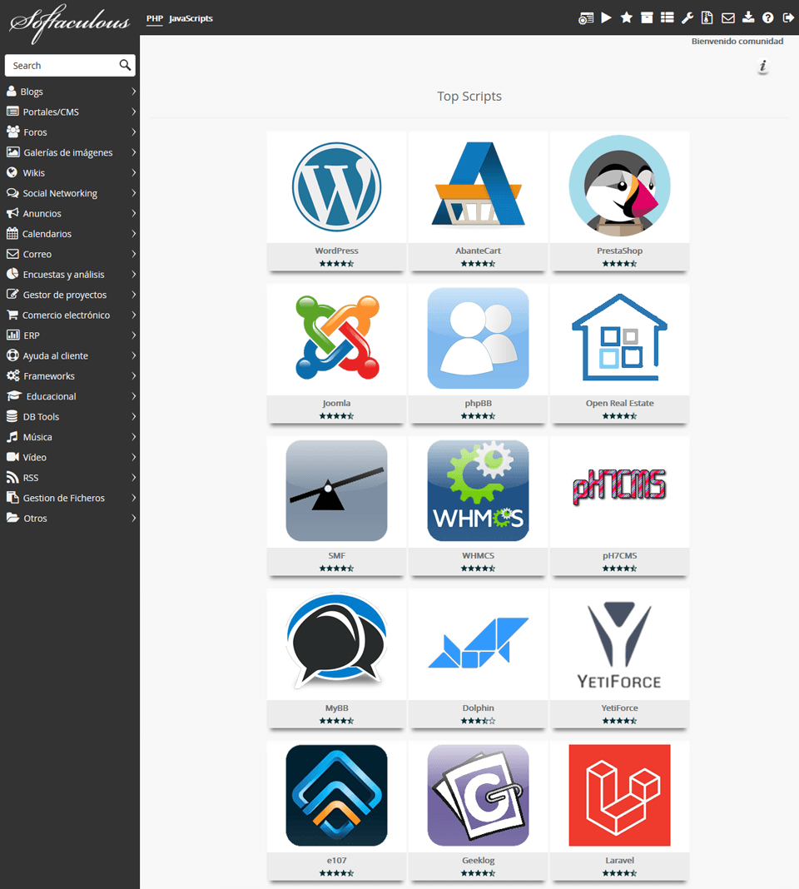Screen dimensions: 799x889
Task: Switch to the JavaScripts tab
Action: (191, 18)
